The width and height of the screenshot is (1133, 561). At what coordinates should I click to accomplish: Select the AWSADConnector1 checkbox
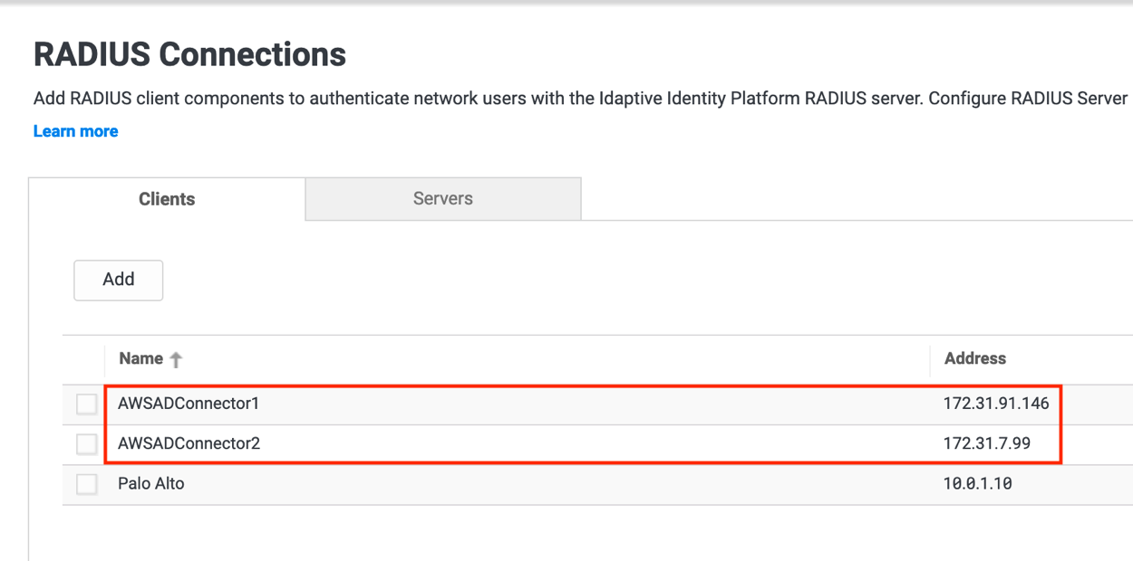coord(86,404)
